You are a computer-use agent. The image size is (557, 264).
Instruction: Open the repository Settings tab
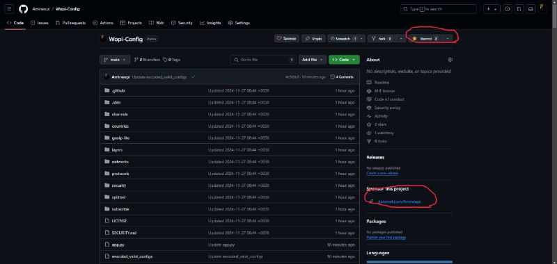pos(239,23)
